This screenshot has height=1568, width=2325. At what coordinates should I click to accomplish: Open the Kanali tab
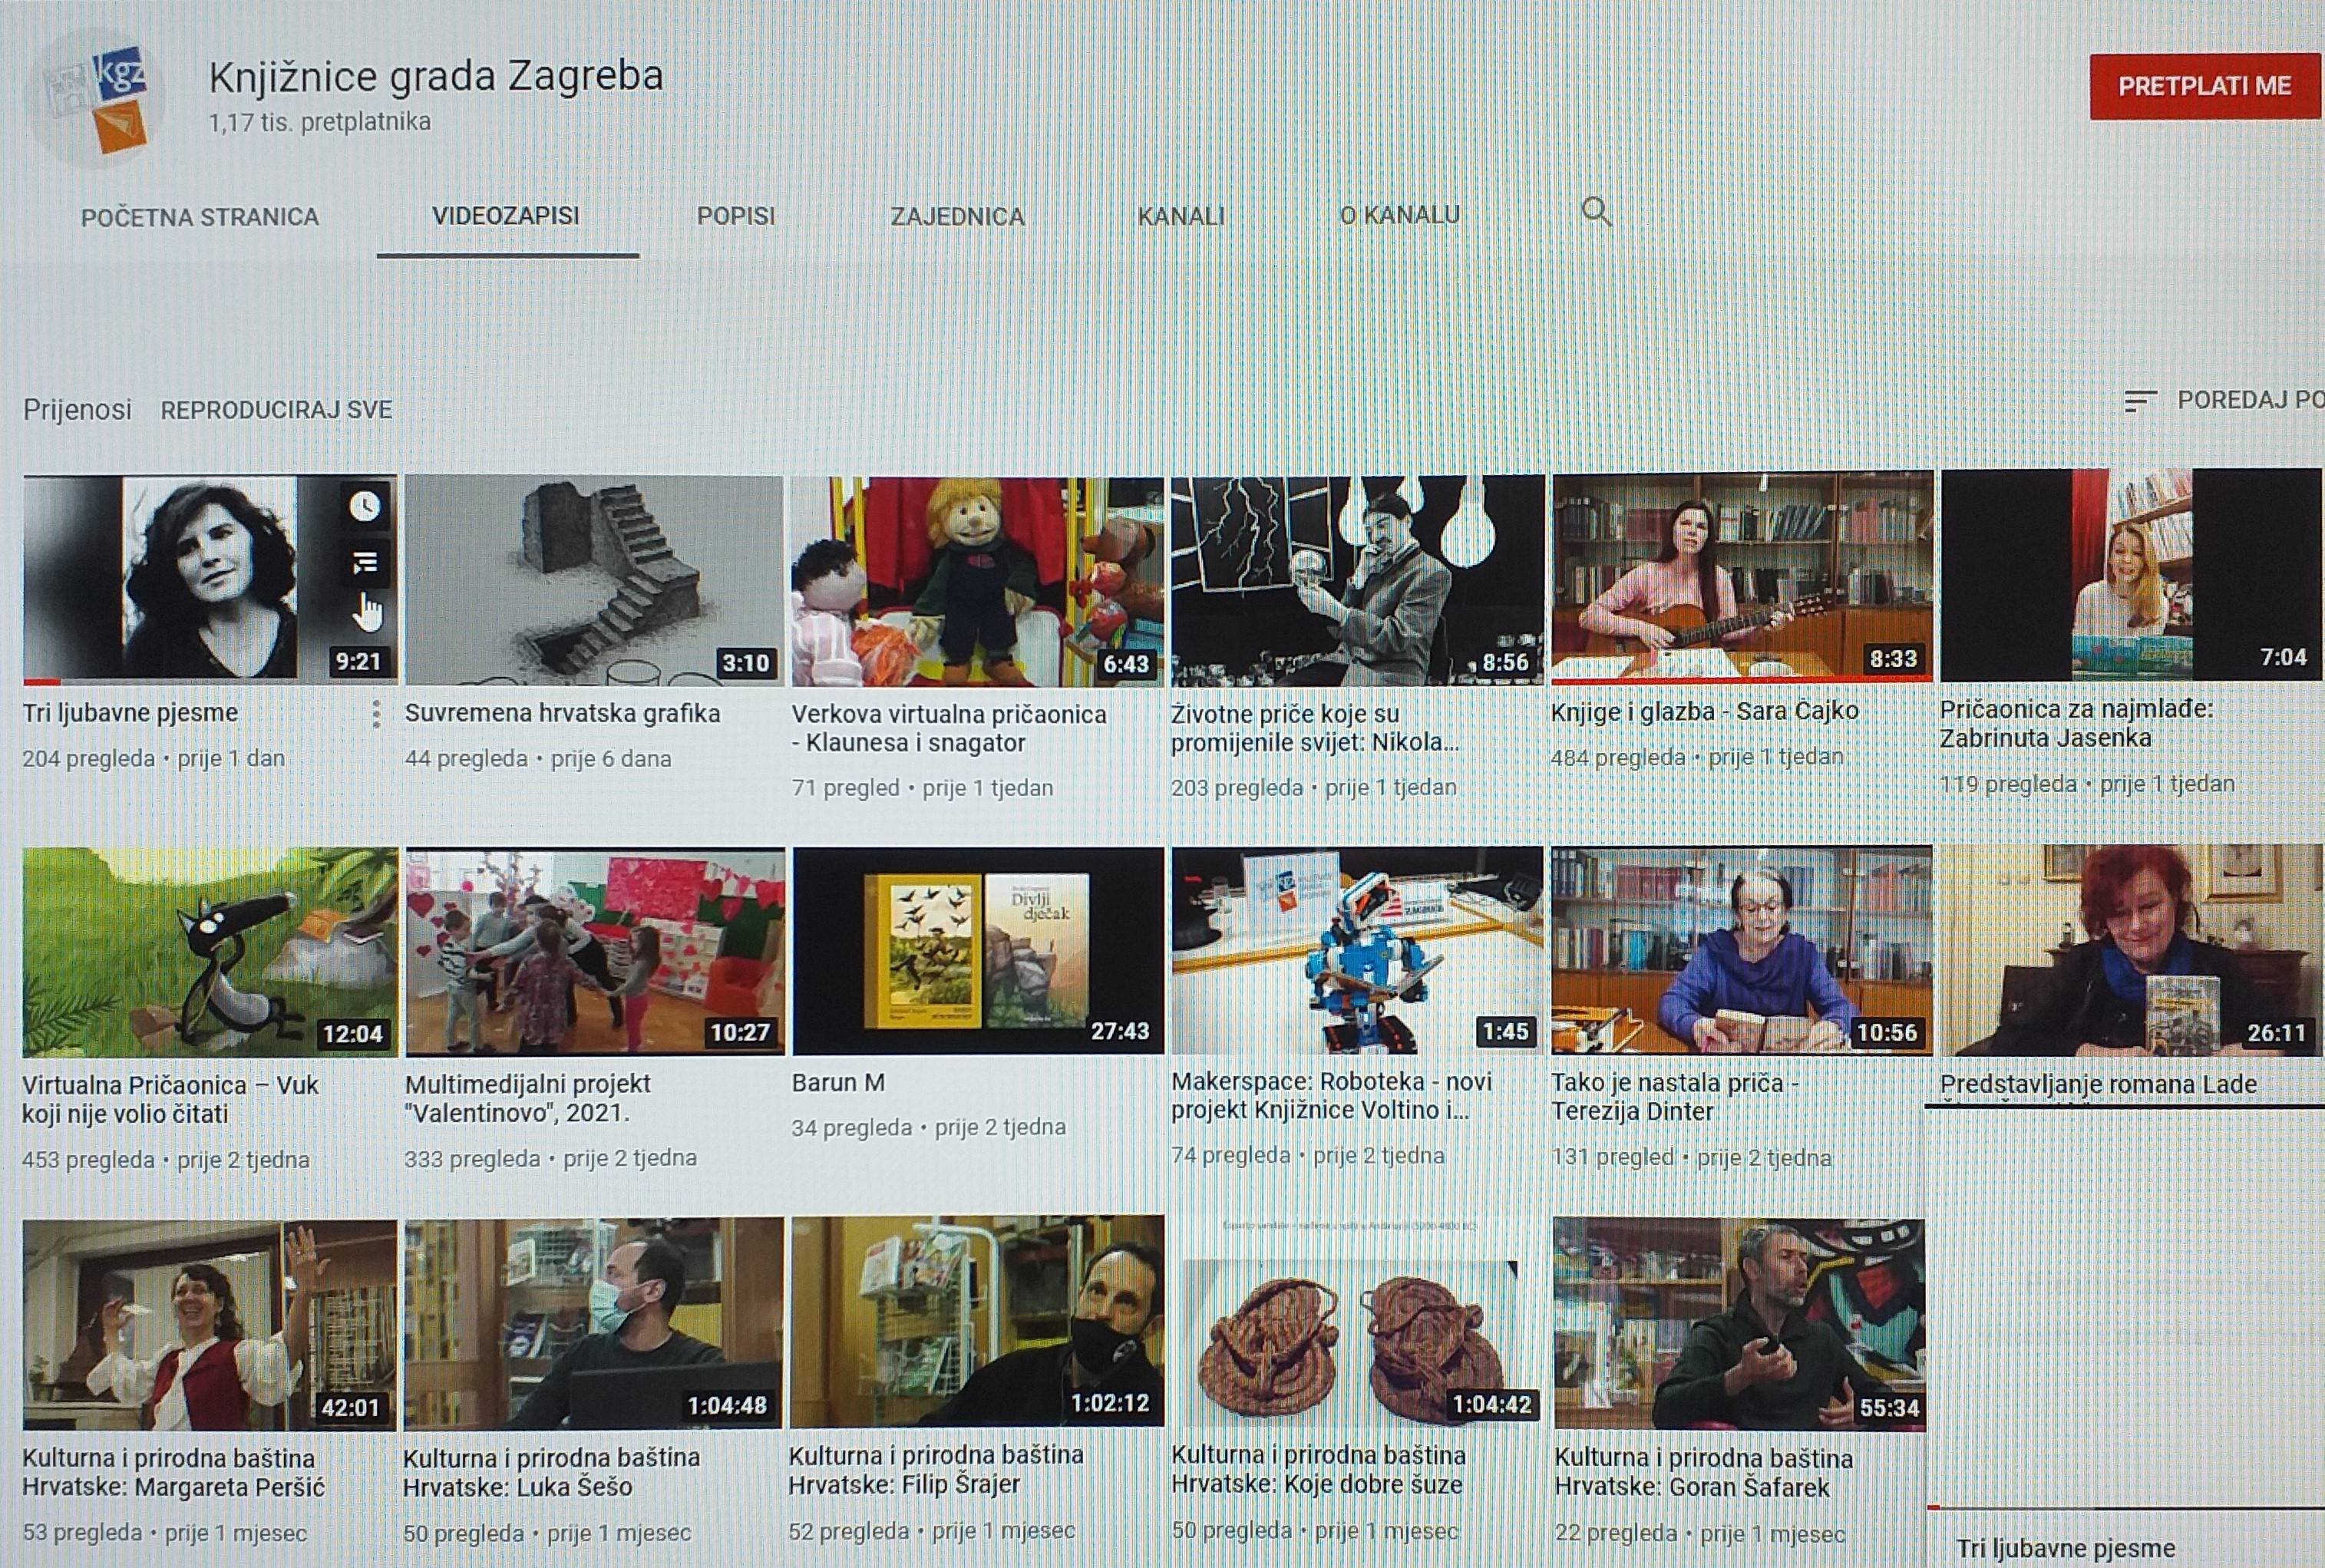(x=1180, y=216)
